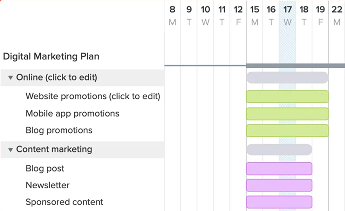Click the purple Newsletter Gantt bar
Image resolution: width=345 pixels, height=211 pixels.
(279, 185)
